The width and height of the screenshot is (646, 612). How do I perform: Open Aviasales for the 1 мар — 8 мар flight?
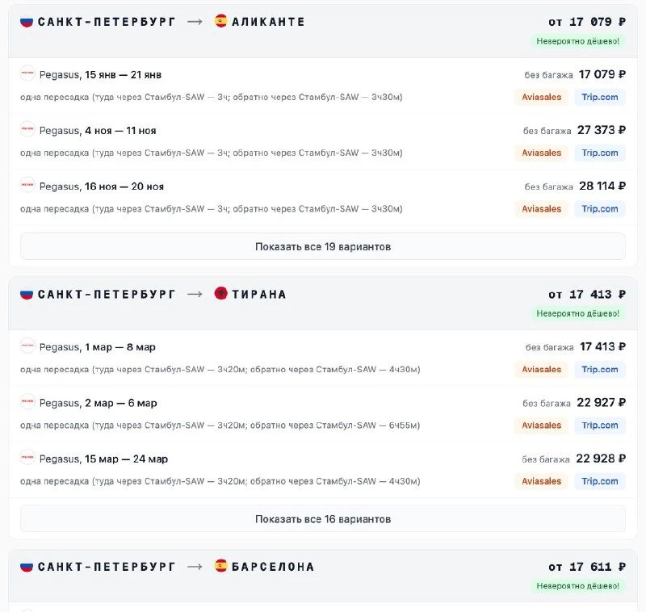[x=541, y=370]
